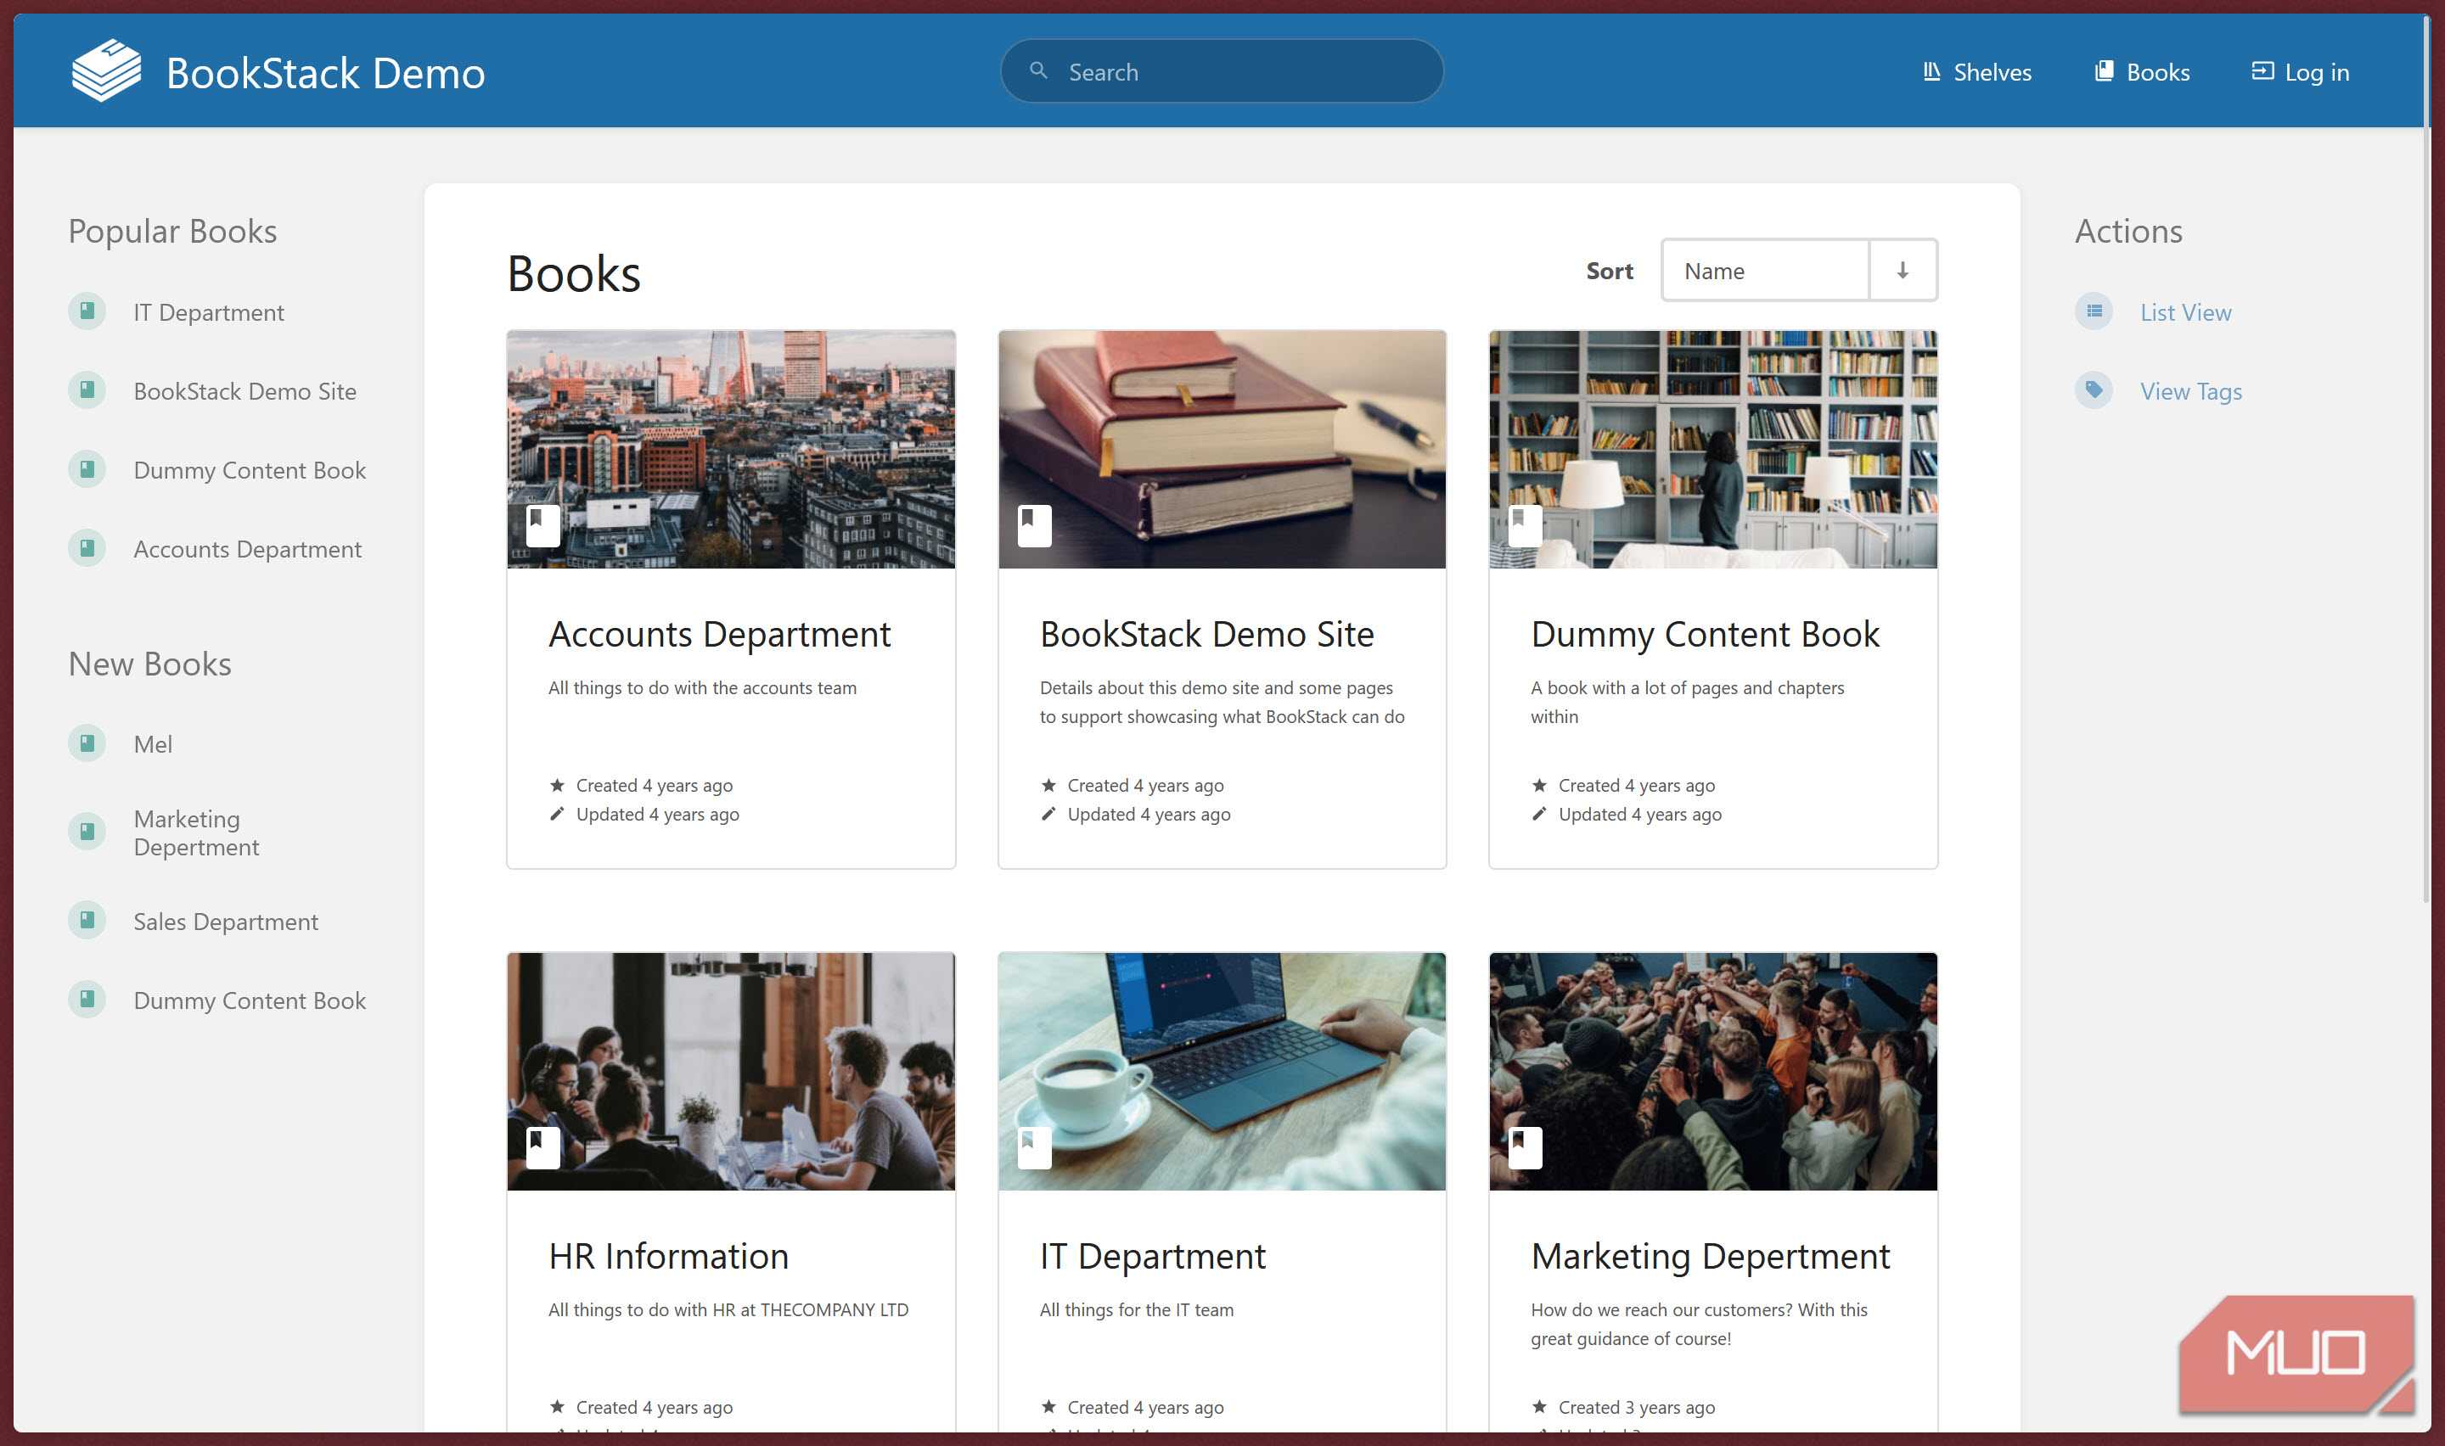Open the Sort by Name dropdown

coord(1765,271)
